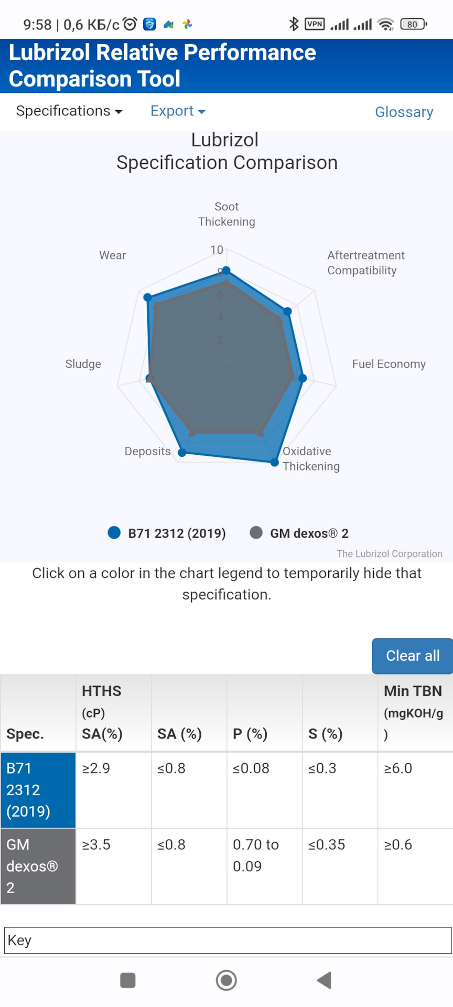Hide B71 2312 (2019) series via legend
Image resolution: width=453 pixels, height=1007 pixels.
point(167,533)
